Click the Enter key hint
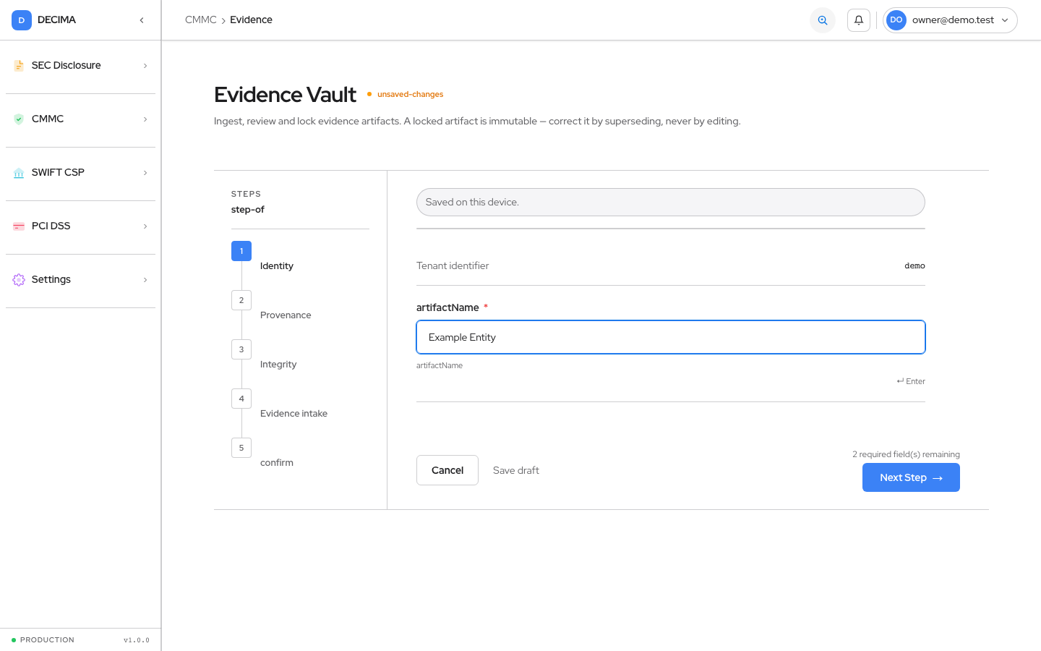The width and height of the screenshot is (1041, 651). (911, 381)
